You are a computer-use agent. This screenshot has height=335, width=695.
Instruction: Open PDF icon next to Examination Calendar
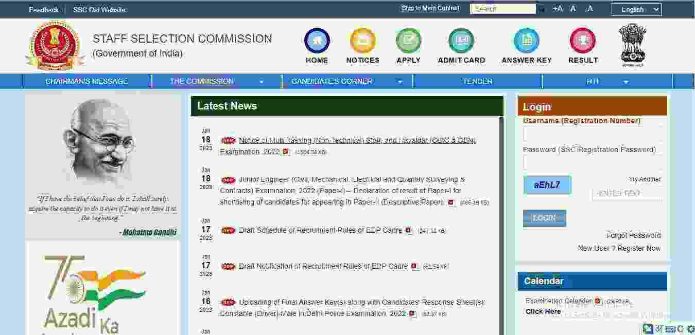coord(598,301)
